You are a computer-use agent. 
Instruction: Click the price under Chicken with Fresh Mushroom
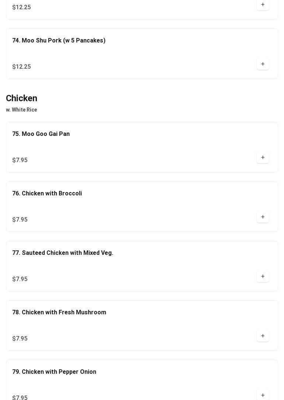pyautogui.click(x=20, y=339)
